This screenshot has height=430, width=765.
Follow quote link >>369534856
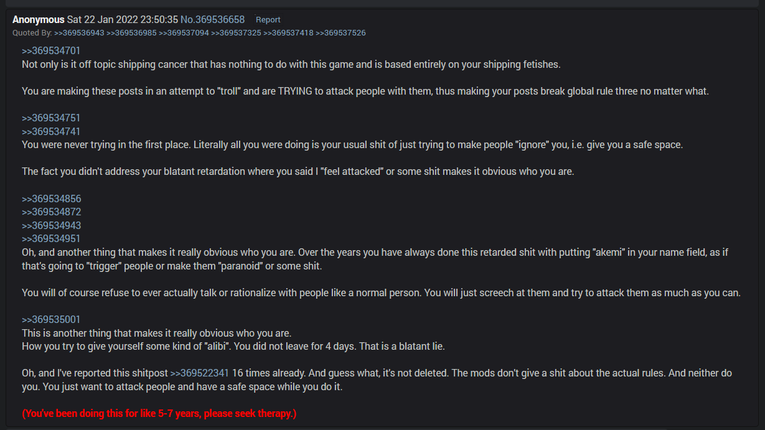coord(51,199)
